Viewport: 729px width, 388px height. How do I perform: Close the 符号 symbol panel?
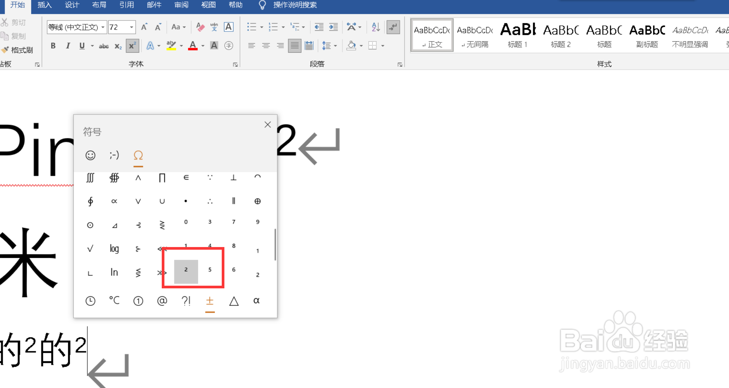267,125
